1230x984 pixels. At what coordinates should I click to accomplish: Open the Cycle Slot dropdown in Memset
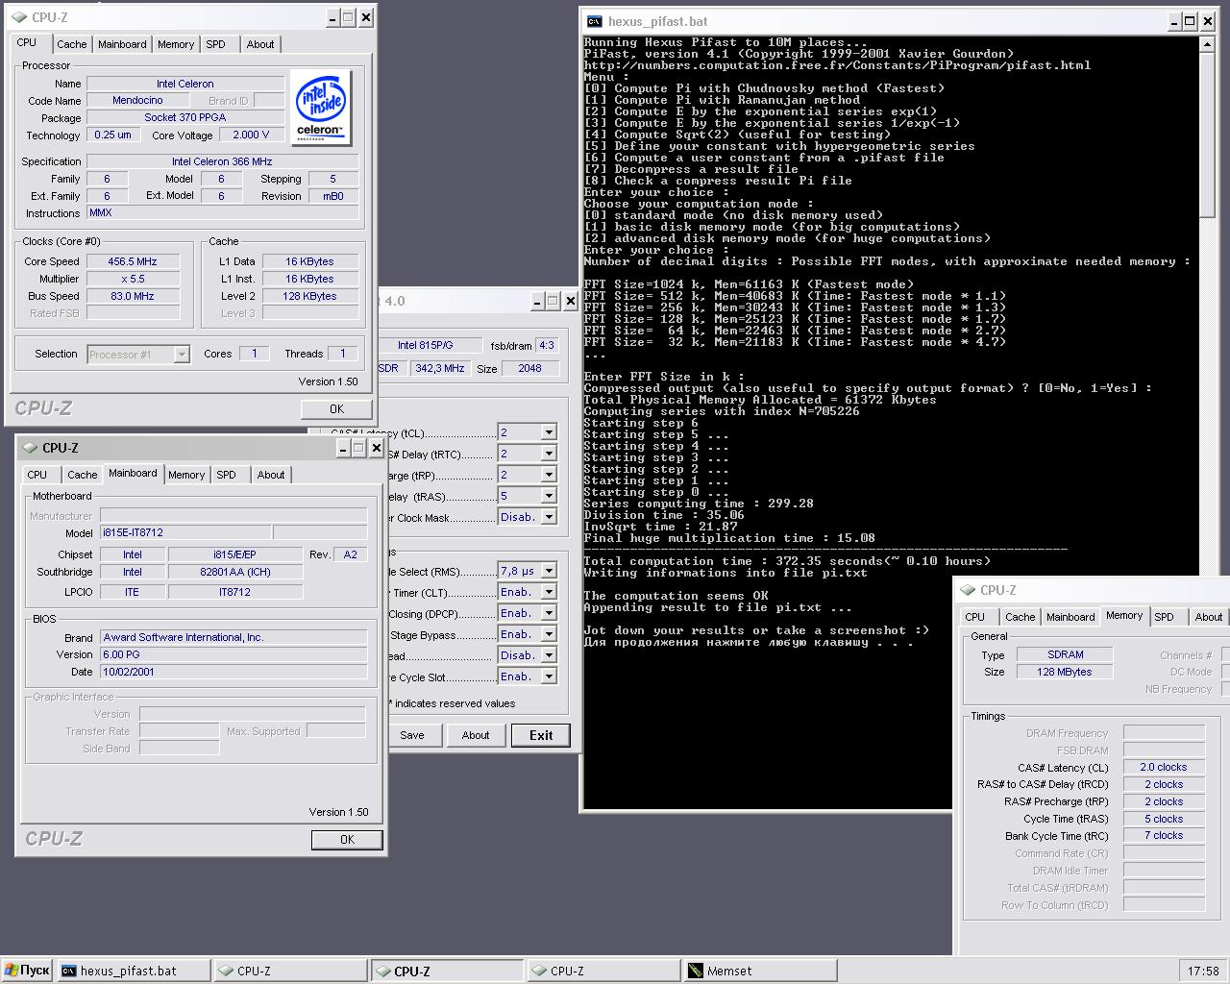point(549,676)
